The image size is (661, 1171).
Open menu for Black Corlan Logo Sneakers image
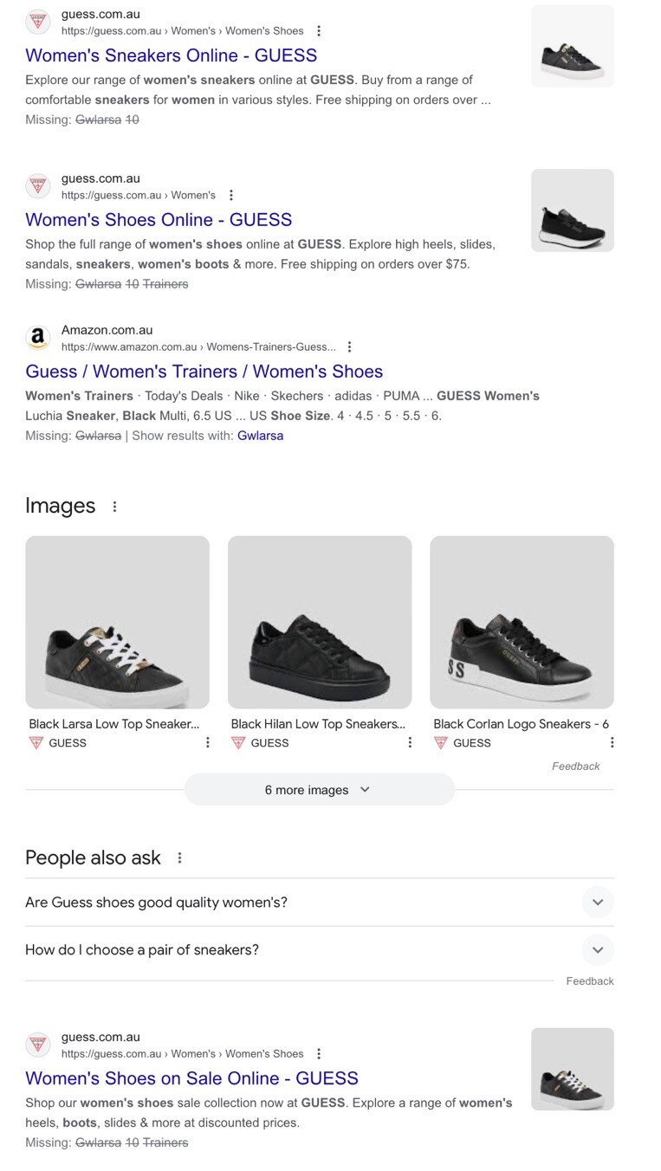(612, 742)
